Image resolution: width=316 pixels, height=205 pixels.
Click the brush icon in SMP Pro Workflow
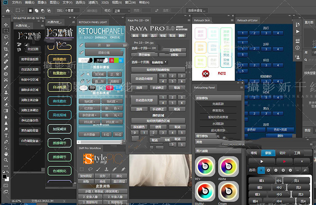click(98, 169)
